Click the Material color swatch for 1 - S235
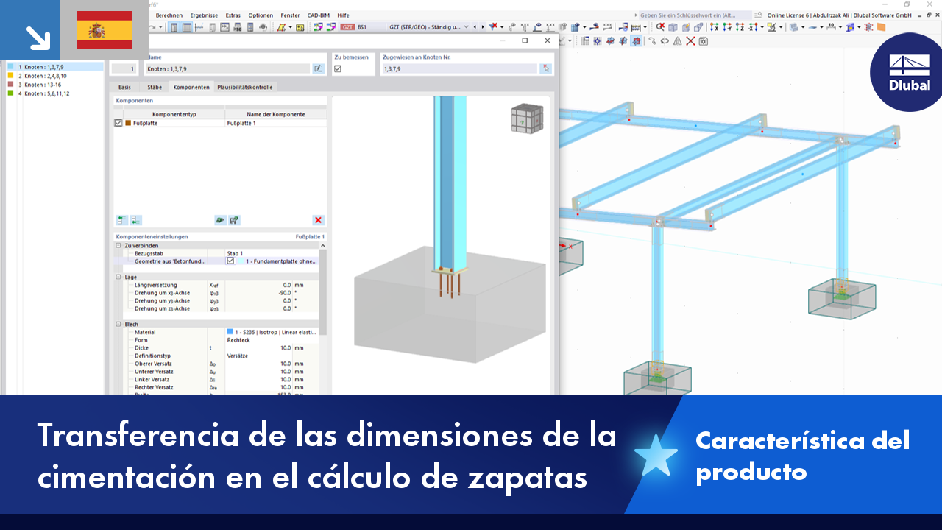The height and width of the screenshot is (530, 942). point(230,332)
